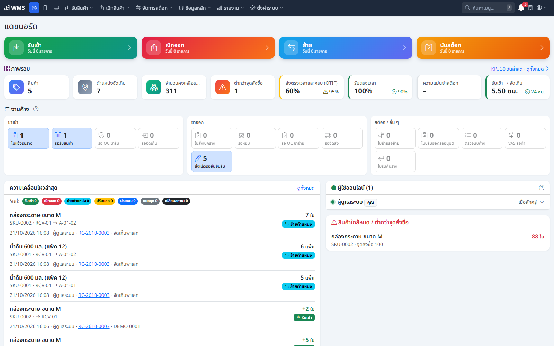The image size is (554, 346).
Task: Open KPI 30 วันล่าสุด ดูทั้งหมด link
Action: pyautogui.click(x=520, y=69)
